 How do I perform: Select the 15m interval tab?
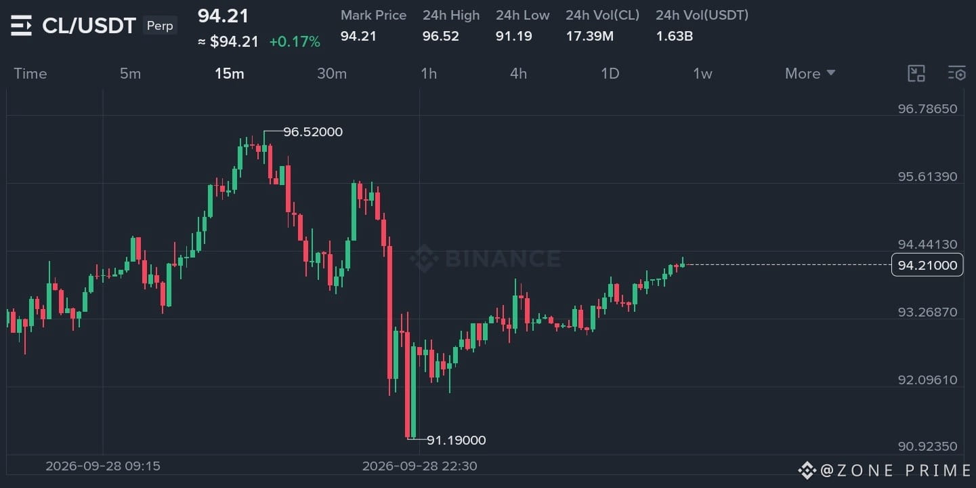(x=230, y=74)
